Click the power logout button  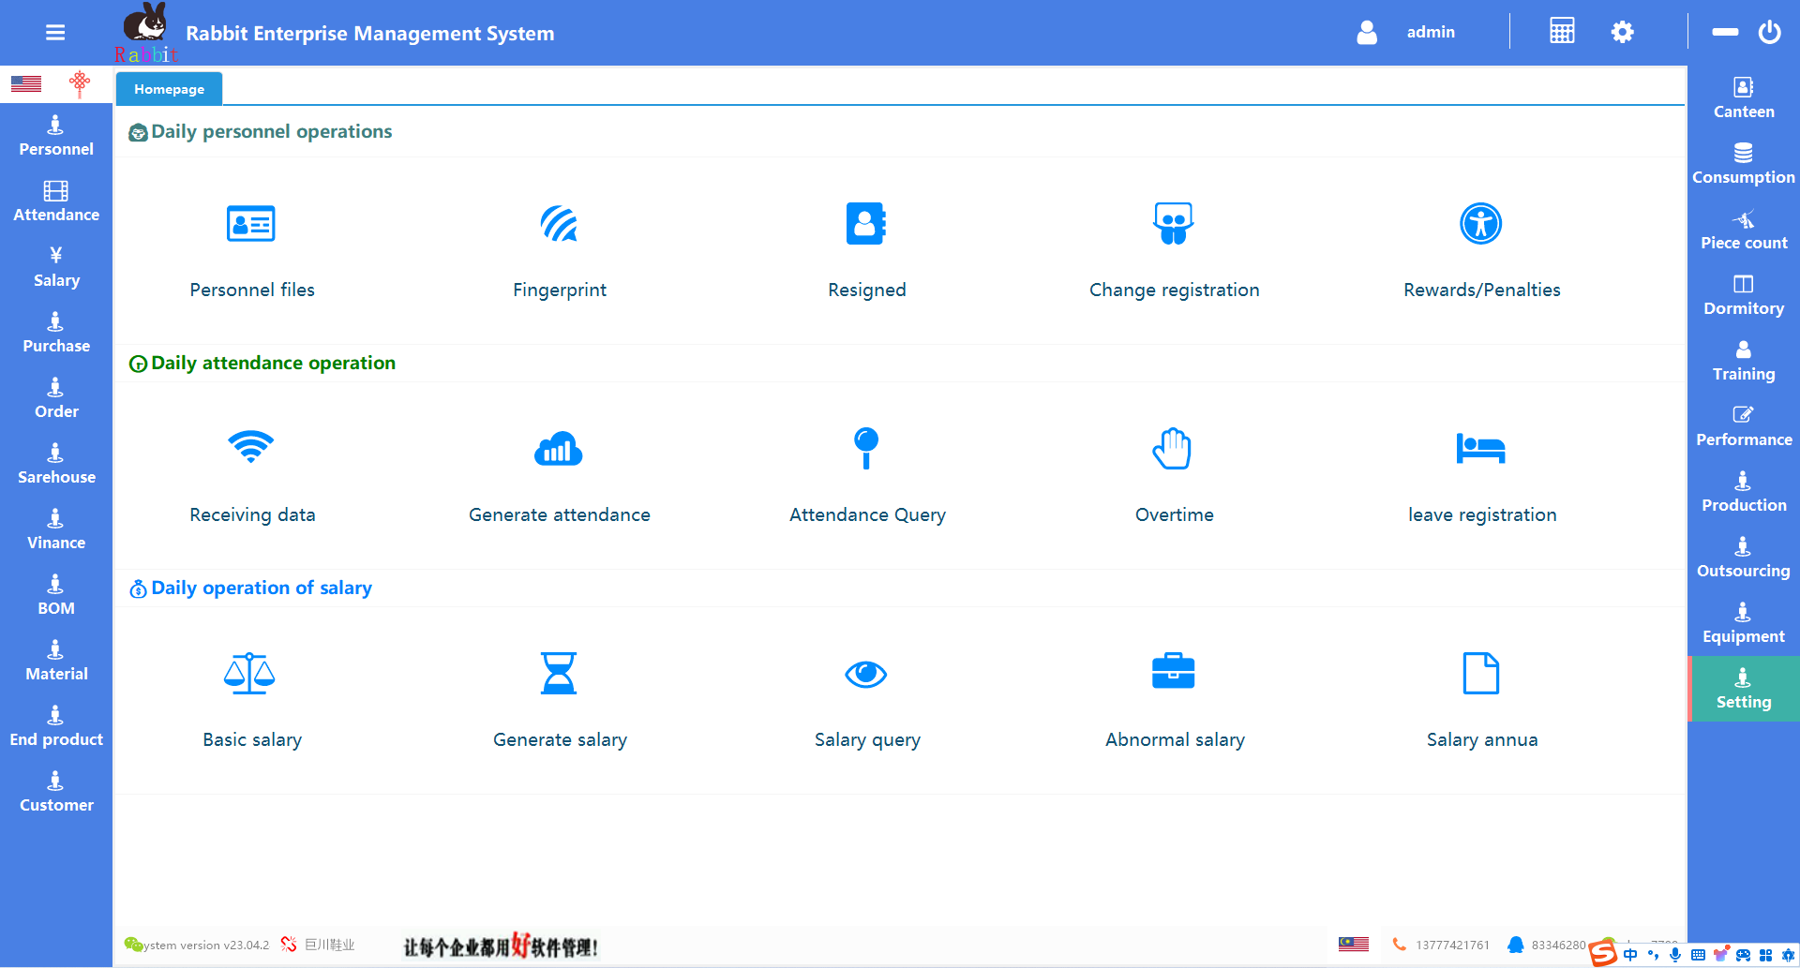click(1769, 32)
